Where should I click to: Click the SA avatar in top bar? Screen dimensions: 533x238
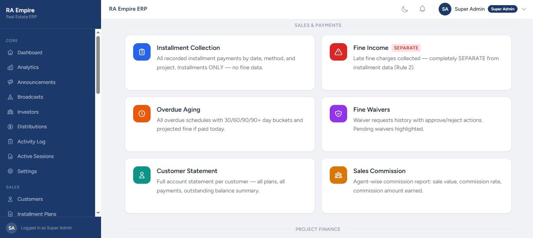pyautogui.click(x=445, y=9)
